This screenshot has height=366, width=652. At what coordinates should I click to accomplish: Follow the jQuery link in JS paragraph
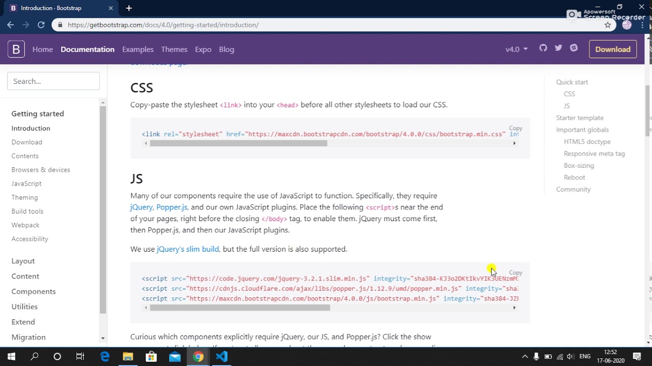tap(142, 207)
